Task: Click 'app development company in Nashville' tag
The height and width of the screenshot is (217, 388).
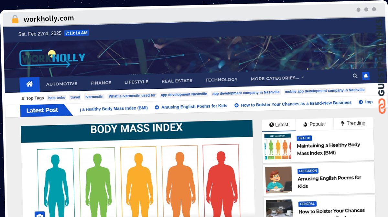Action: pos(246,92)
